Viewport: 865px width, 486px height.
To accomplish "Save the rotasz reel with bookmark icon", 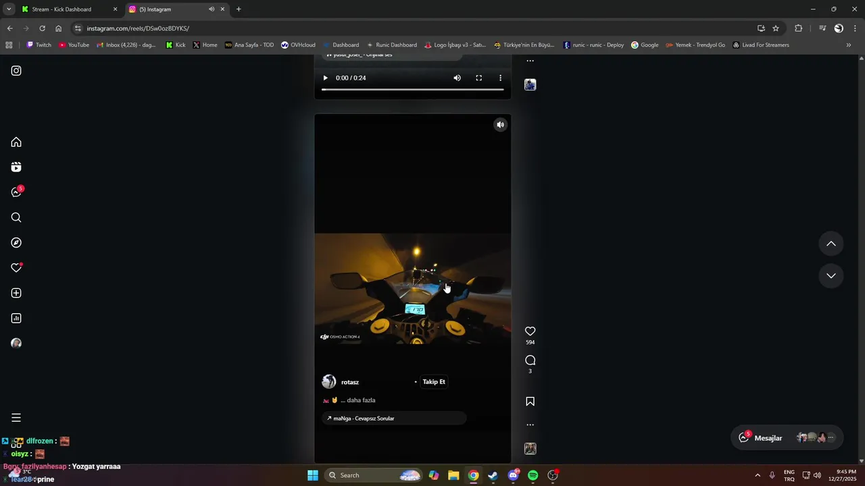I will pyautogui.click(x=530, y=402).
